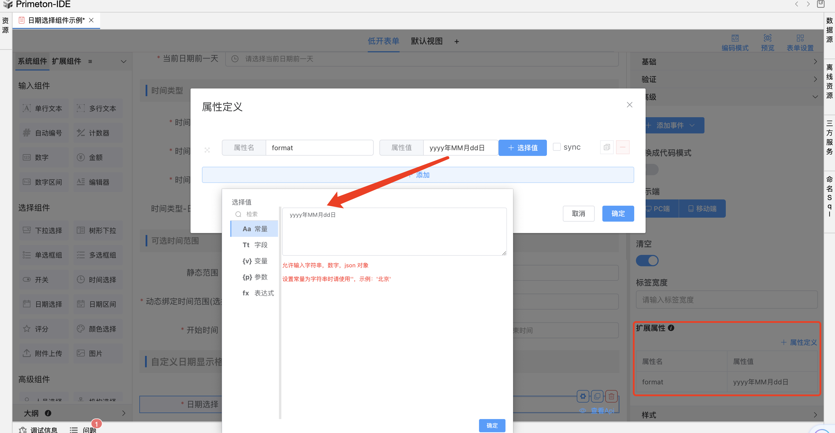Click the constant value text area
This screenshot has height=433, width=835.
tap(394, 232)
